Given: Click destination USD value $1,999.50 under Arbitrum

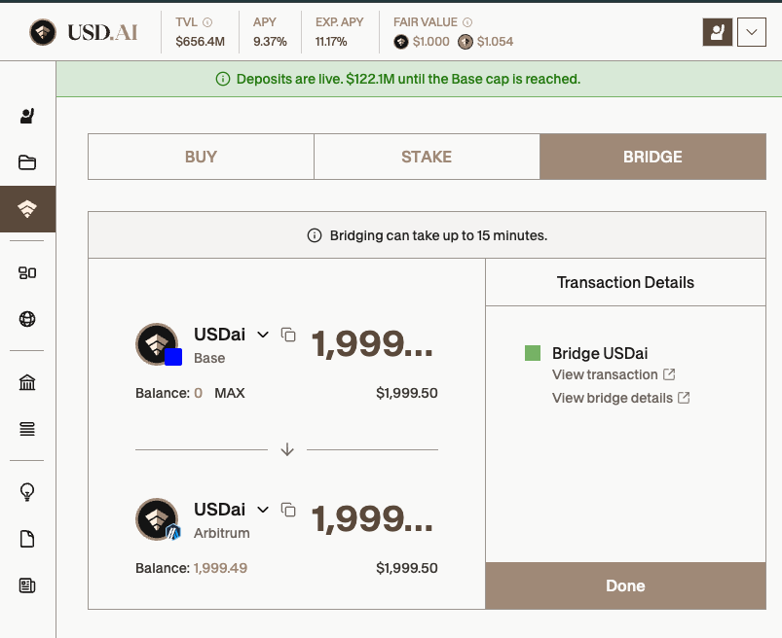Looking at the screenshot, I should tap(407, 568).
